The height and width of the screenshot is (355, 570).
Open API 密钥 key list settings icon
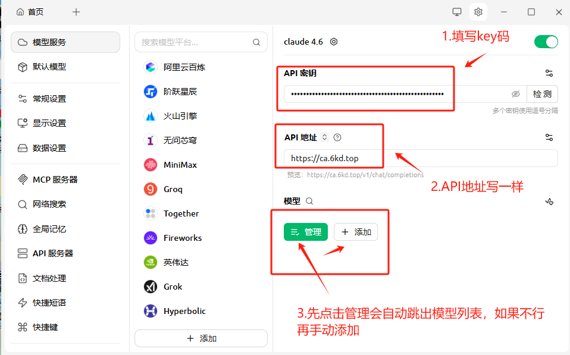549,73
